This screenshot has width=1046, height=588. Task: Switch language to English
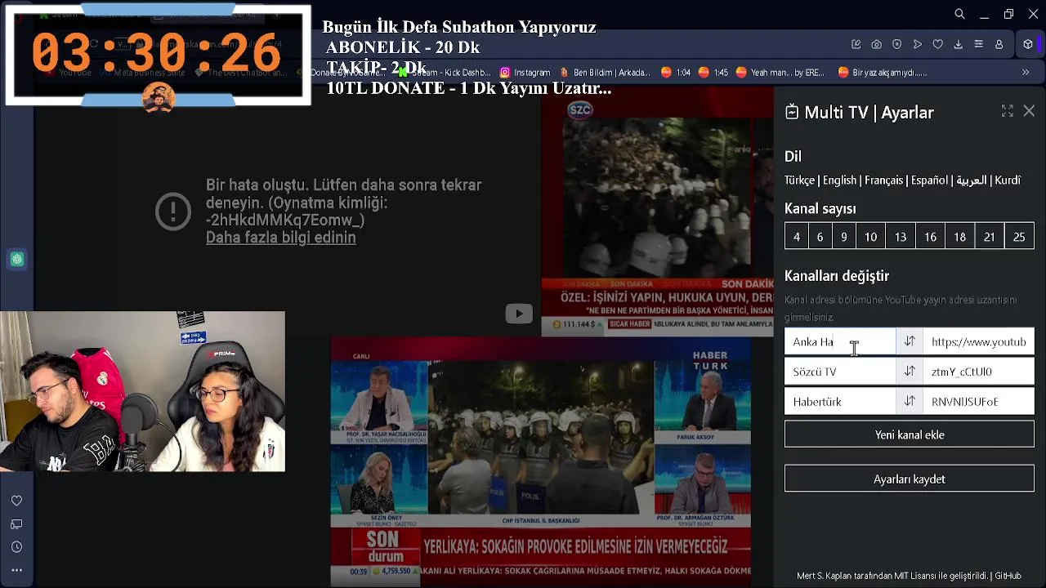(839, 180)
